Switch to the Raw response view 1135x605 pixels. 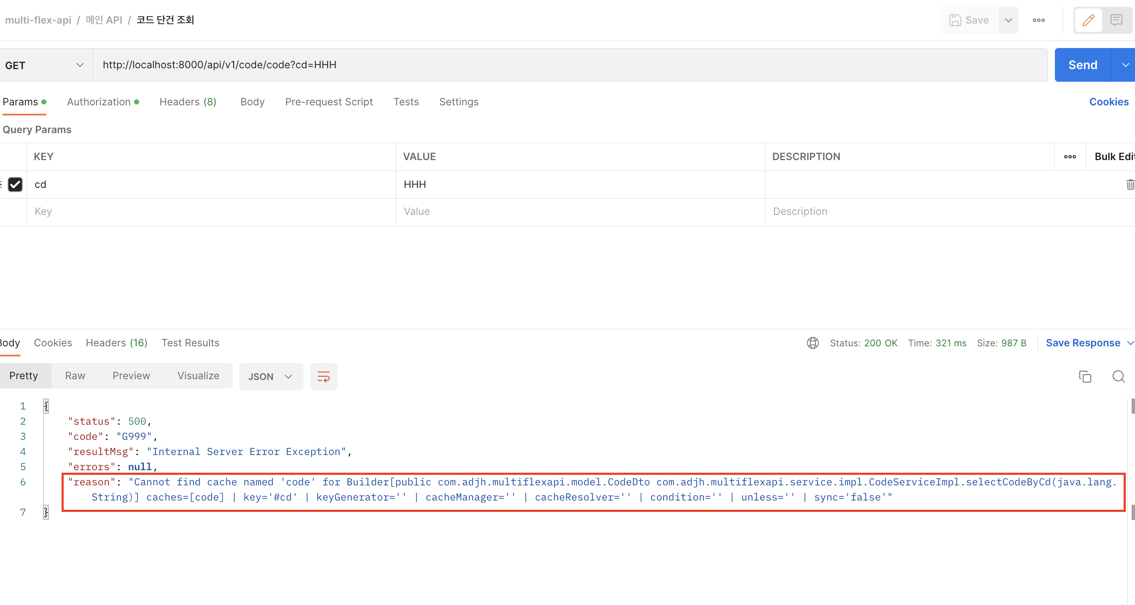click(75, 375)
